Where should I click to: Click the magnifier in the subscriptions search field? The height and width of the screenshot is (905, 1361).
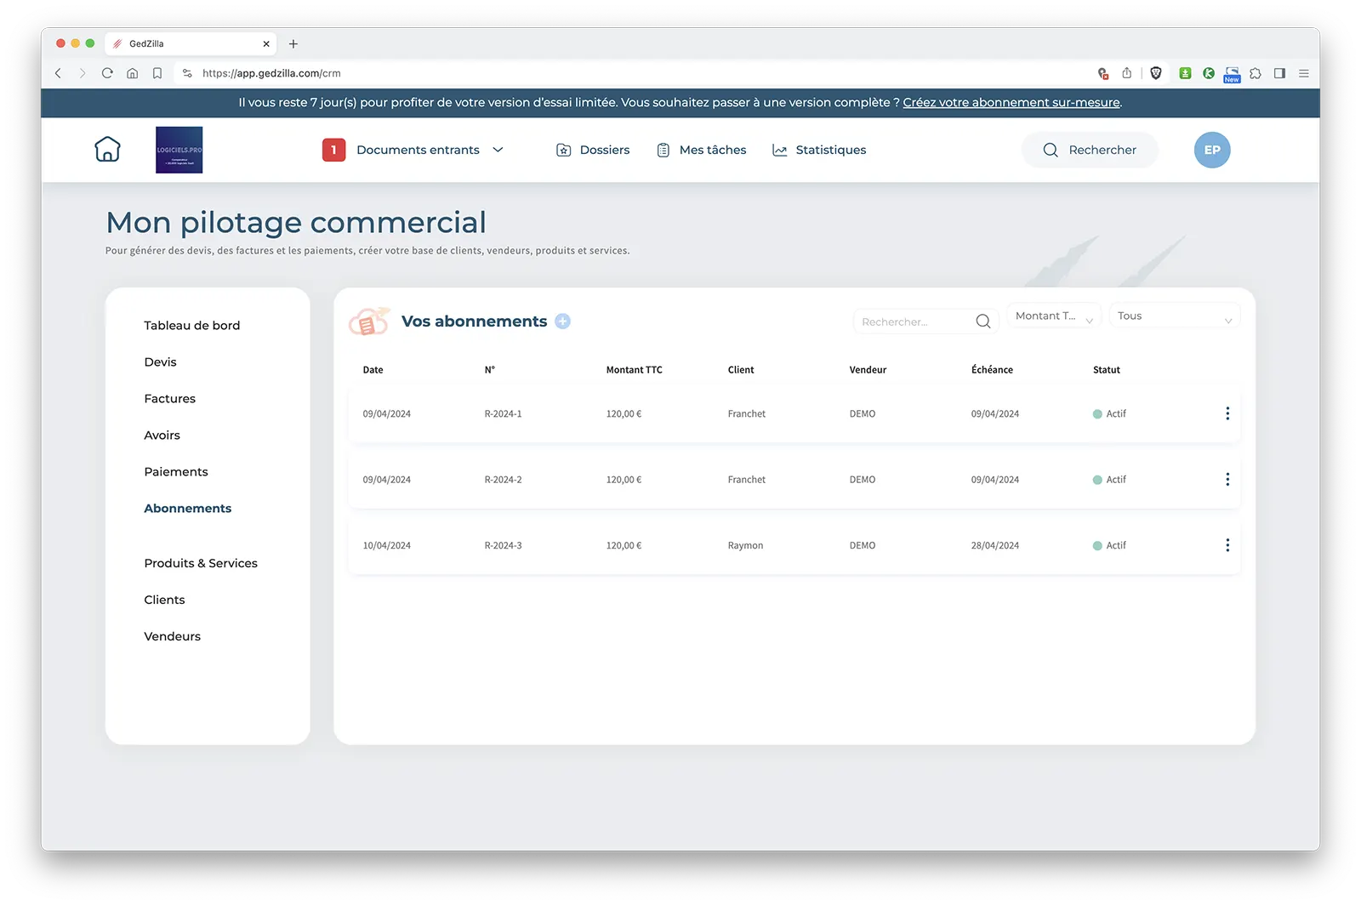click(x=983, y=322)
